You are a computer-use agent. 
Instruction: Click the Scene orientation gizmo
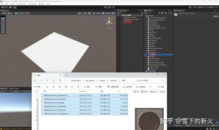pyautogui.click(x=109, y=21)
